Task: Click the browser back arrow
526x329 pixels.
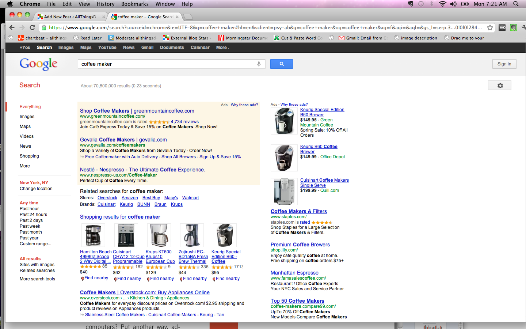Action: (12, 27)
